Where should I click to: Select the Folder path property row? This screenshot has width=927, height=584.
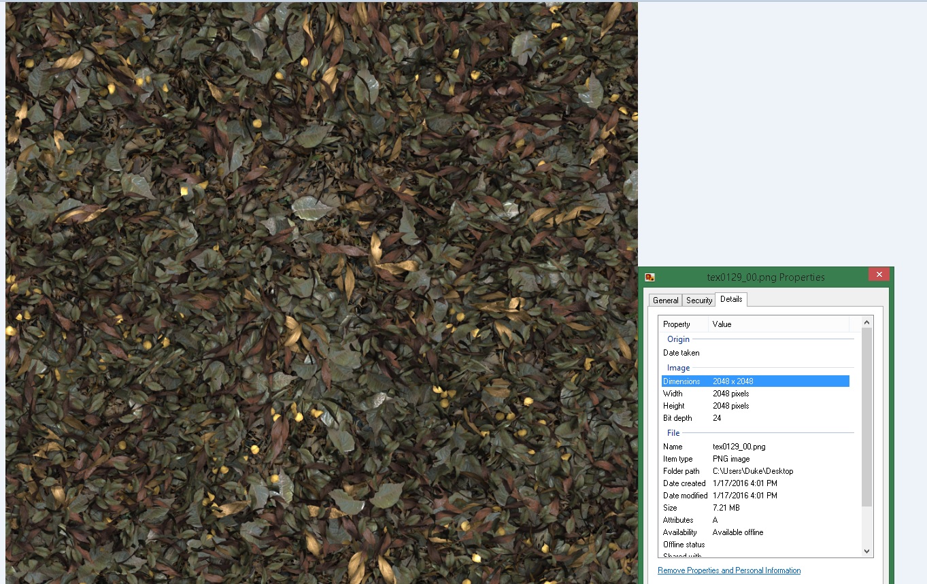[x=755, y=471]
